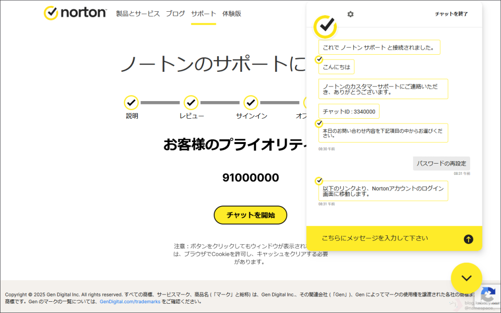The width and height of the screenshot is (501, 313).
Task: Click the 説明 step checkmark icon
Action: (x=131, y=103)
